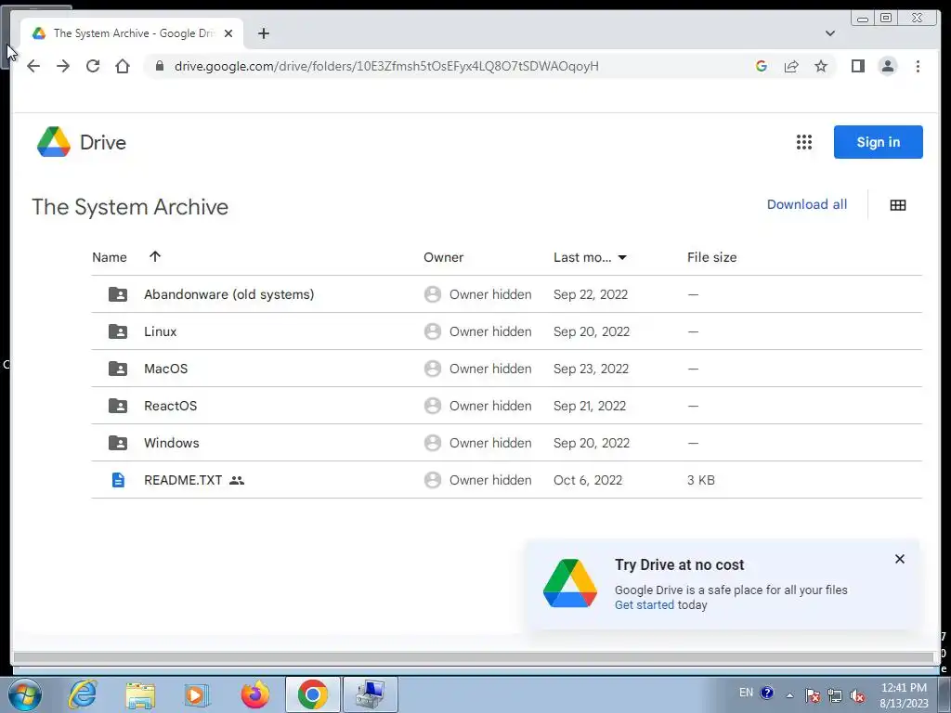This screenshot has width=951, height=713.
Task: Open the Chrome three-dot menu
Action: tap(918, 66)
